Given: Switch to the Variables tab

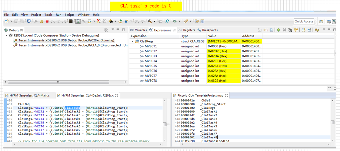Looking at the screenshot, I should click(x=138, y=30).
